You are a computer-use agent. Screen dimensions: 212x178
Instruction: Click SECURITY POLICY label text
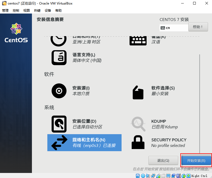pos(169,140)
